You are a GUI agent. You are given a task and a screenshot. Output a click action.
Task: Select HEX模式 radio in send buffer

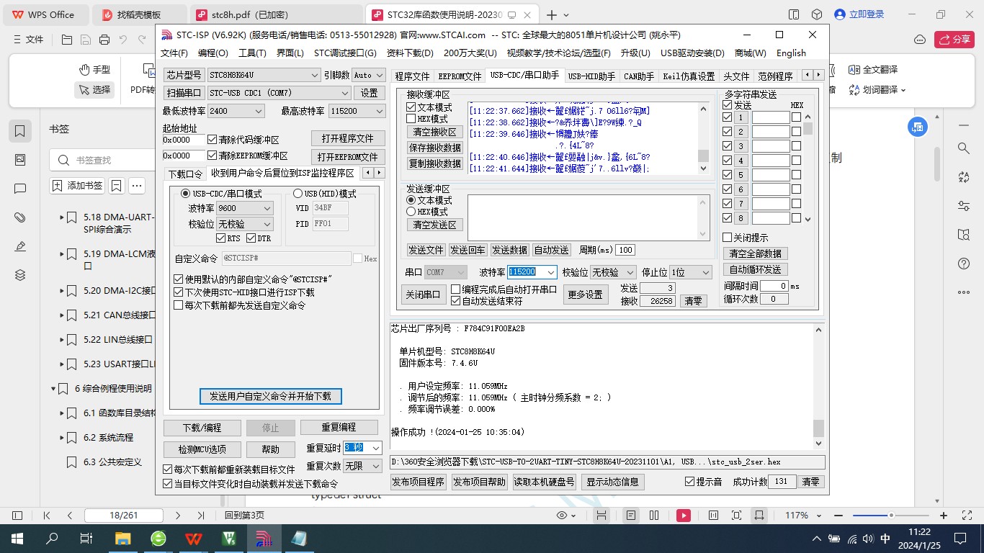pyautogui.click(x=411, y=212)
